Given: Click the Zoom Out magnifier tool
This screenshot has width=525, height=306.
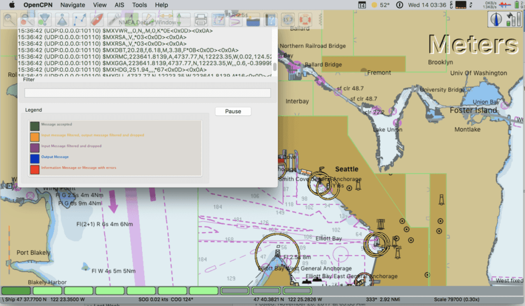Looking at the screenshot, I should coord(27,20).
